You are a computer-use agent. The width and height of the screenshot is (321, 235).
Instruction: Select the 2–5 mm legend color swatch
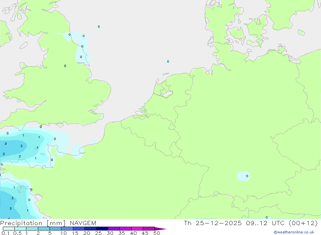(x=44, y=229)
